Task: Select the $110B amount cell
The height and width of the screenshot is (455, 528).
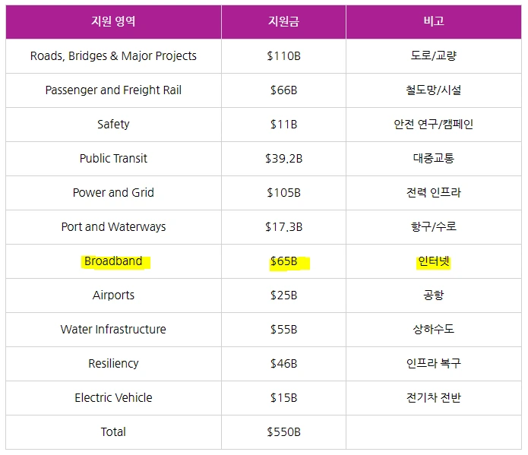Action: pos(283,56)
